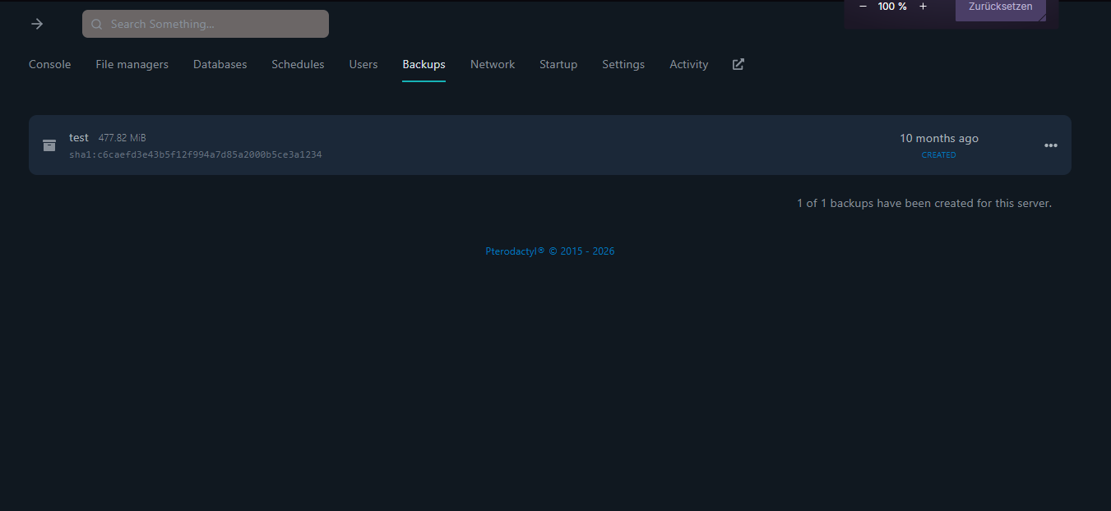
Task: Follow the Pterodactyl footer link
Action: click(515, 251)
